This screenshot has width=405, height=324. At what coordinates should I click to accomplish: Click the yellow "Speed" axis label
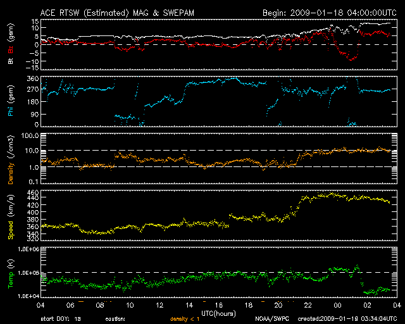(x=11, y=230)
